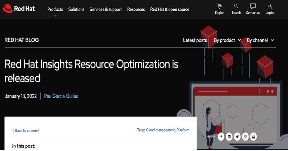Share post on Twitter

click(x=237, y=137)
